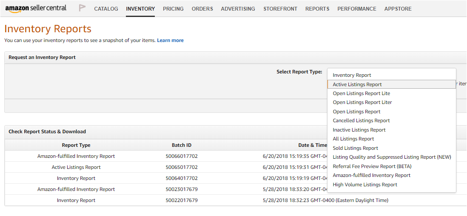Viewport: 467px width, 216px height.
Task: Choose Referral Fee Preview Report (BETA)
Action: [392, 166]
